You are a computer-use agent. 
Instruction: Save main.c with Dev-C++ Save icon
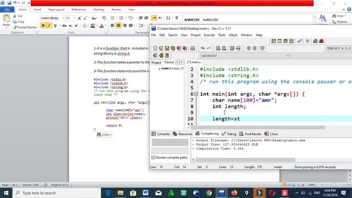click(x=167, y=48)
